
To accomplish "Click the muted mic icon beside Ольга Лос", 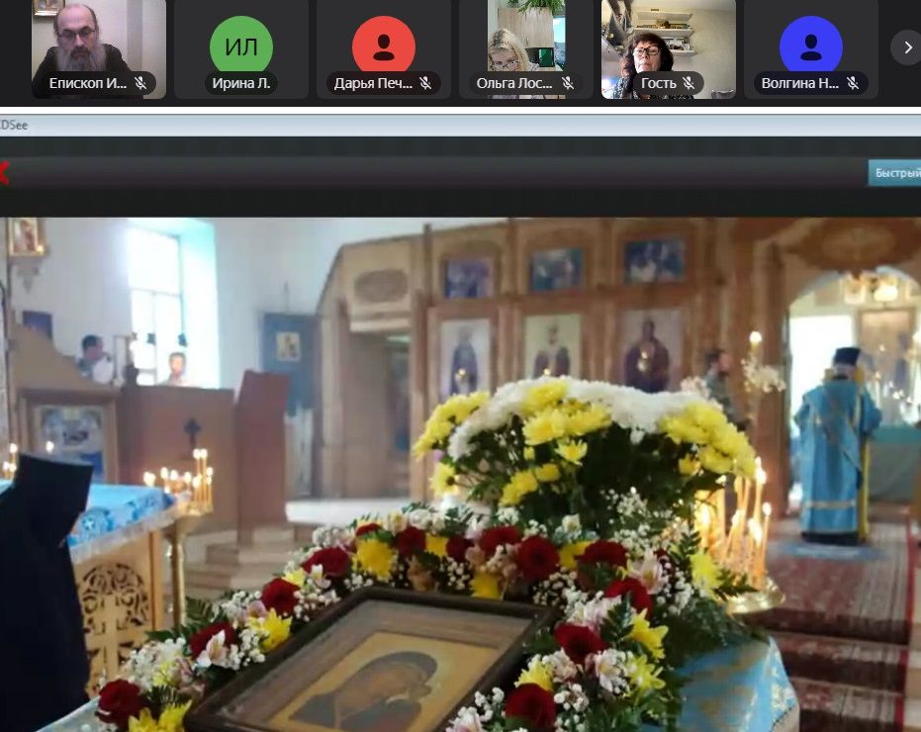I will pyautogui.click(x=568, y=84).
